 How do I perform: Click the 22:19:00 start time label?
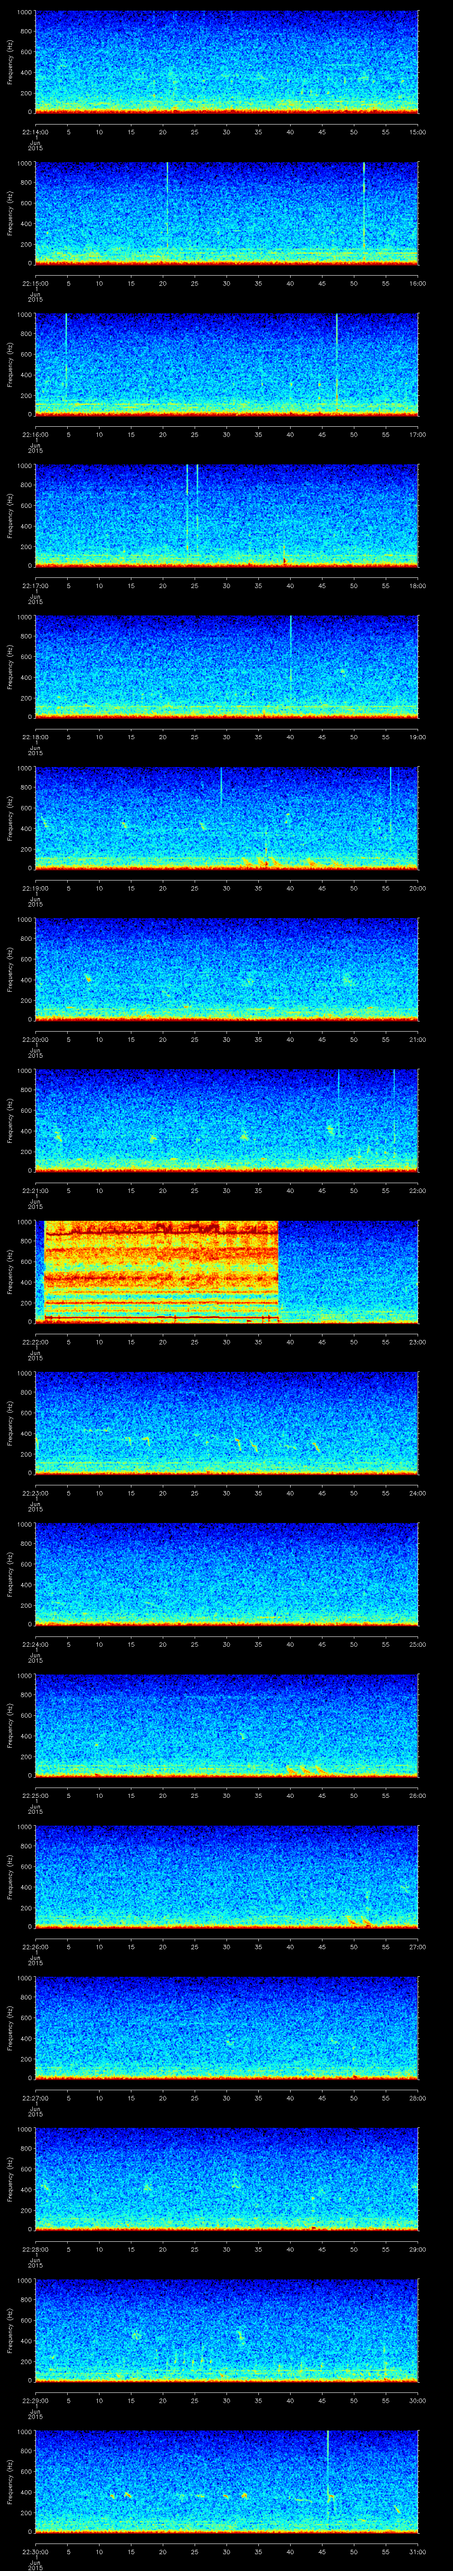tap(35, 888)
